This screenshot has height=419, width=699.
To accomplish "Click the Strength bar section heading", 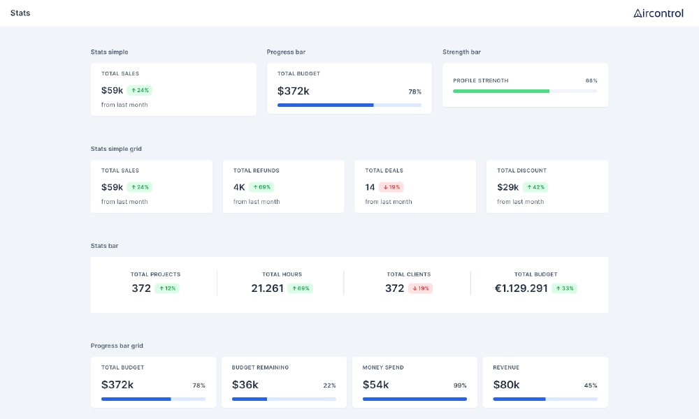I will point(461,52).
